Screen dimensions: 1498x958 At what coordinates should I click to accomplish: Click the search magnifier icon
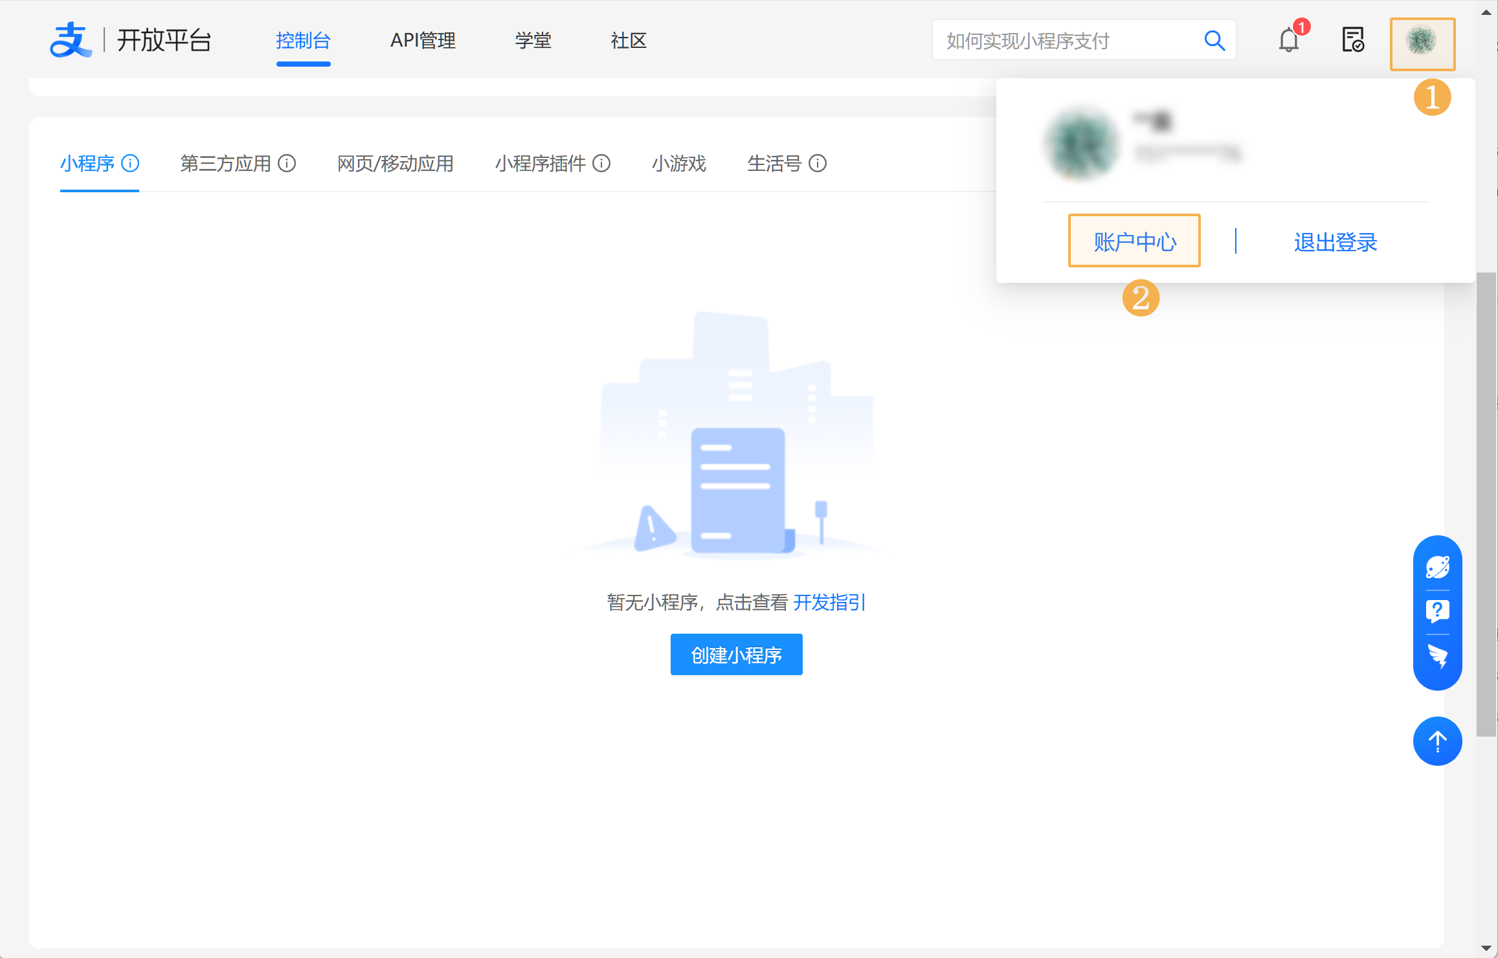click(x=1214, y=41)
